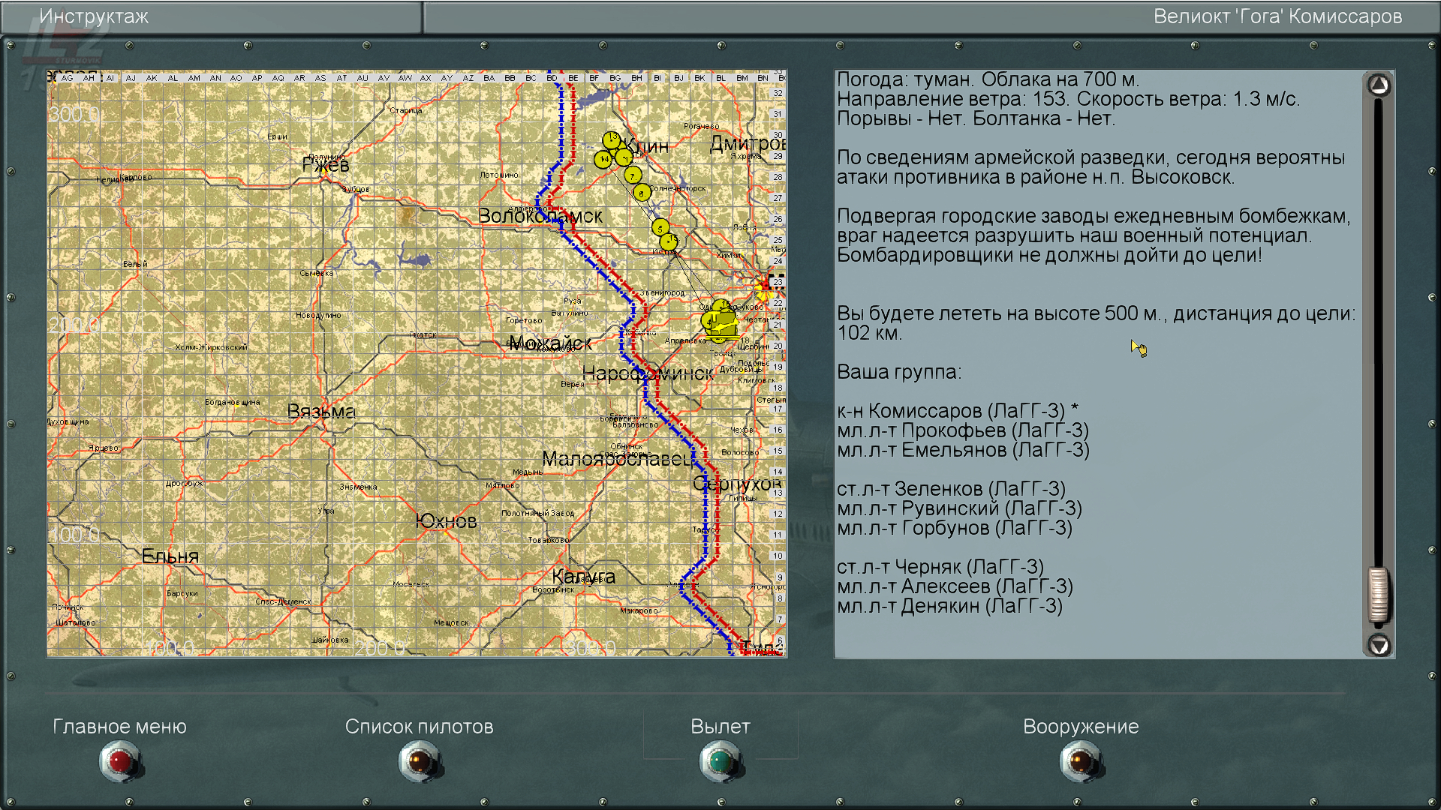The width and height of the screenshot is (1441, 810).
Task: Click the Инструктаж header tab
Action: 94,16
